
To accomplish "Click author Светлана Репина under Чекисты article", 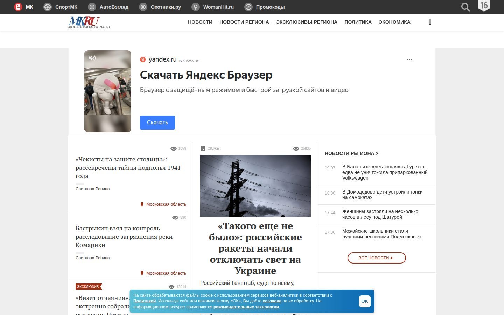I will pos(93,189).
